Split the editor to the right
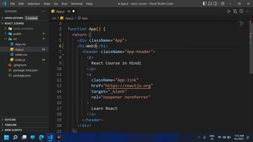 click(x=242, y=11)
